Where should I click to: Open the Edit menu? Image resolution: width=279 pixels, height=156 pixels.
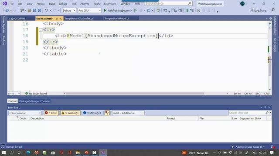pos(20,4)
